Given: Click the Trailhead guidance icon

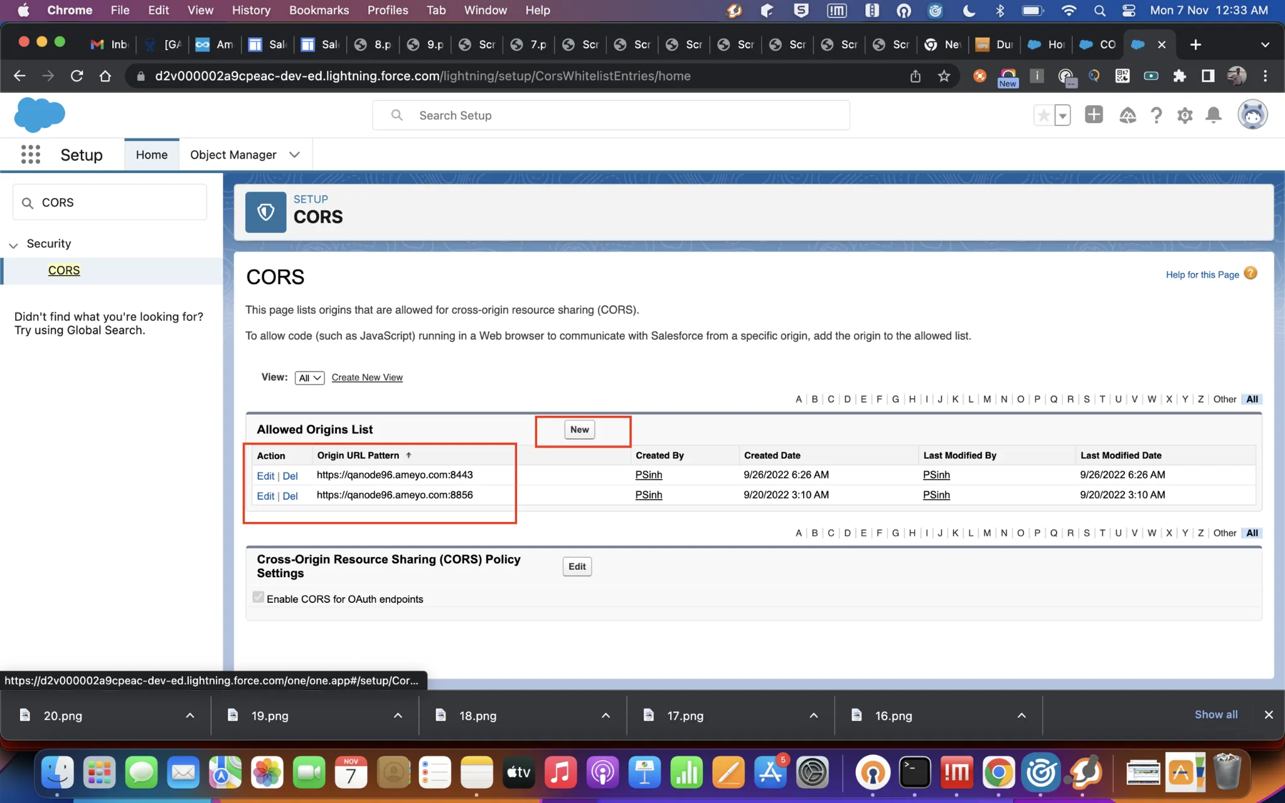Looking at the screenshot, I should pyautogui.click(x=1128, y=115).
